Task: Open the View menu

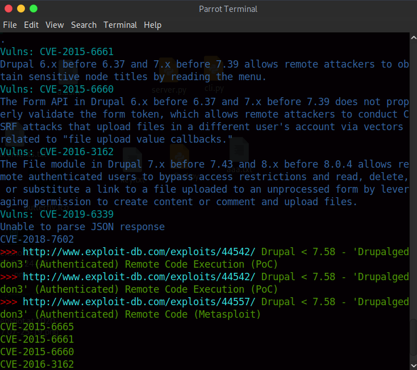Action: tap(55, 25)
